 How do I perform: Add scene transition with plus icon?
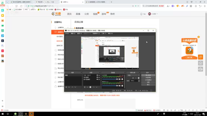133,78
